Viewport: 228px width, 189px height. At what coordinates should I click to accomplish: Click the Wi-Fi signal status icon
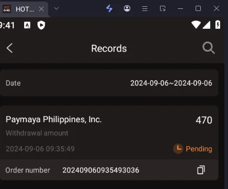(x=196, y=25)
